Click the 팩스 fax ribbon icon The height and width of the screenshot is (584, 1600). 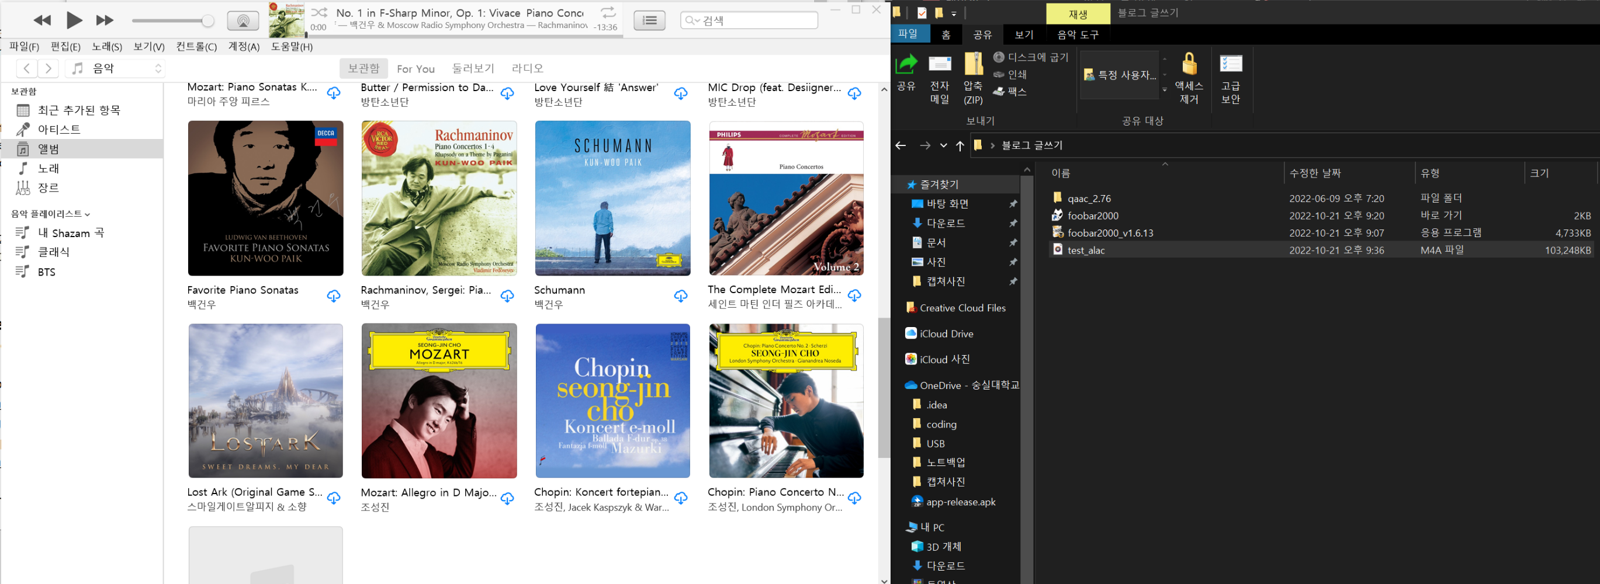[x=1010, y=91]
